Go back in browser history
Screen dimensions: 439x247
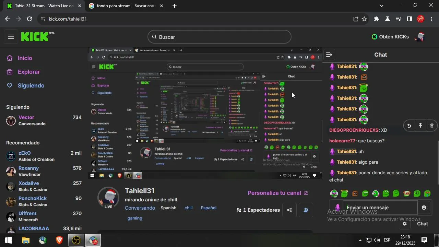pos(8,19)
